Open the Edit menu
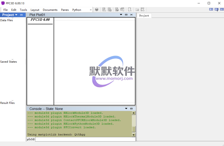 click(14, 10)
